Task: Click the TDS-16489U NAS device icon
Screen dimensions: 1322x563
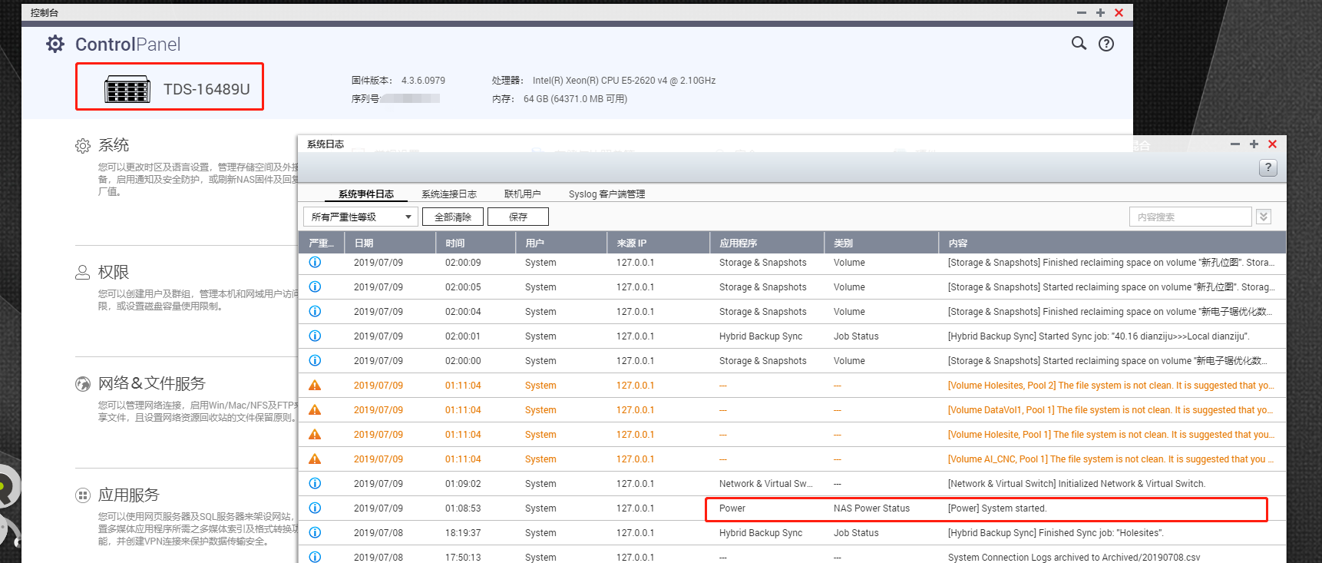Action: pyautogui.click(x=127, y=90)
